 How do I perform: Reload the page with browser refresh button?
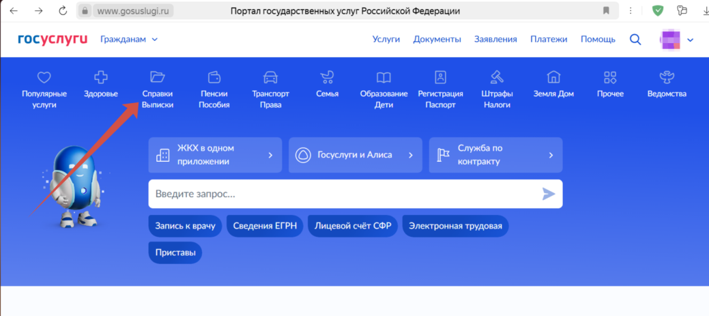(x=63, y=11)
